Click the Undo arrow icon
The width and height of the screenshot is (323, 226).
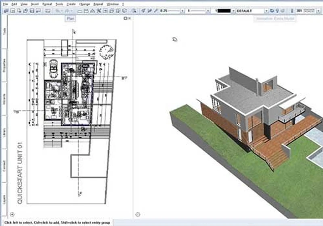(57, 11)
